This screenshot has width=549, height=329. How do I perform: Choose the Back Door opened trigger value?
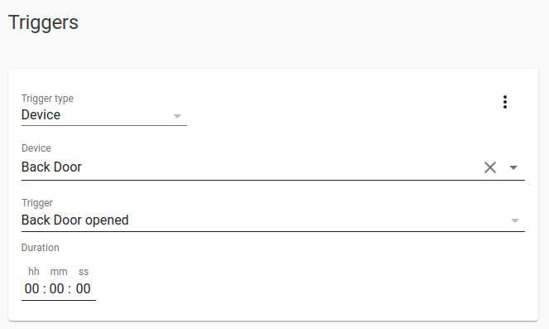tap(75, 220)
